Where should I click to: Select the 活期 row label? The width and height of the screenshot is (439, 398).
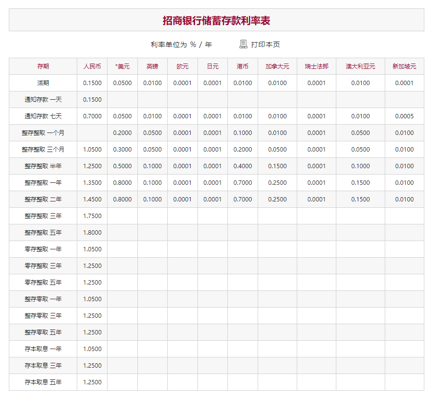[x=43, y=83]
